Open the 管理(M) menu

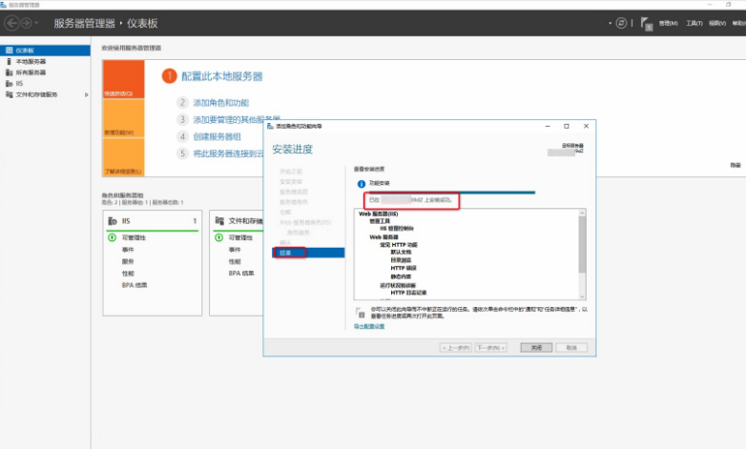(668, 23)
